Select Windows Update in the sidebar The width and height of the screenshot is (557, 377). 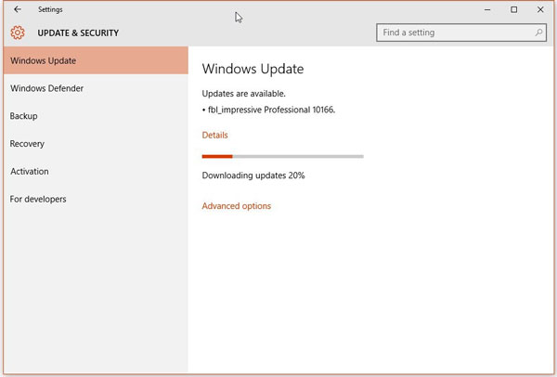[96, 60]
